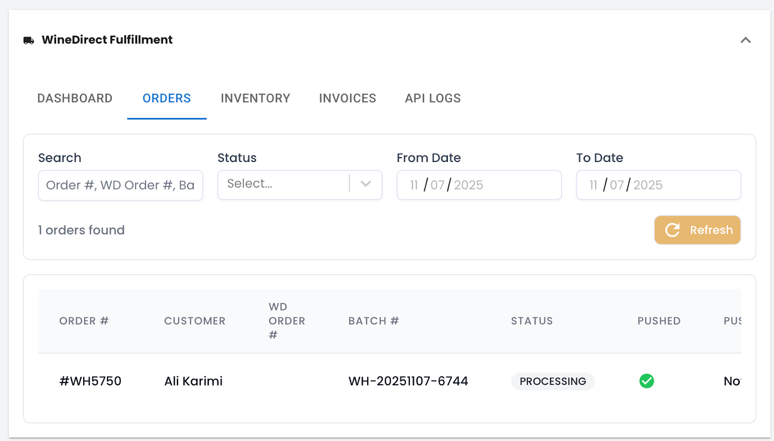This screenshot has width=774, height=441.
Task: Click the BATCH # column header
Action: pos(373,321)
